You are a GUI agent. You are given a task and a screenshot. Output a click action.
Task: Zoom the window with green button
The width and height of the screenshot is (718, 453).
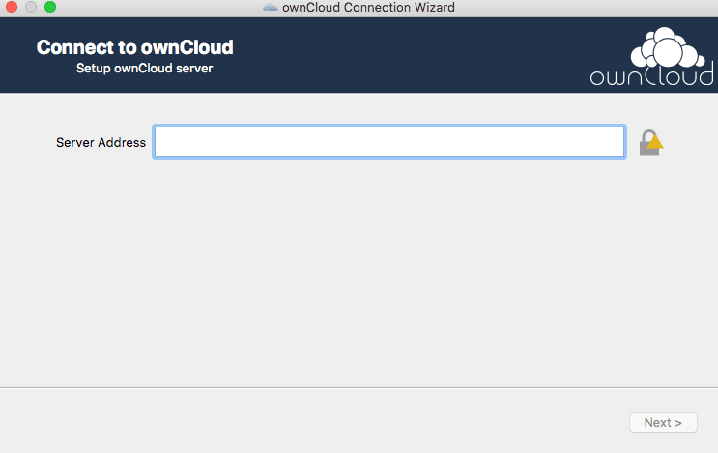click(50, 7)
